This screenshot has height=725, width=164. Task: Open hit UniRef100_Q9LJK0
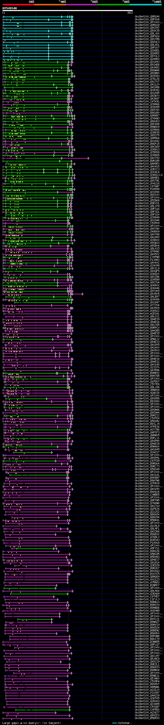[147, 33]
